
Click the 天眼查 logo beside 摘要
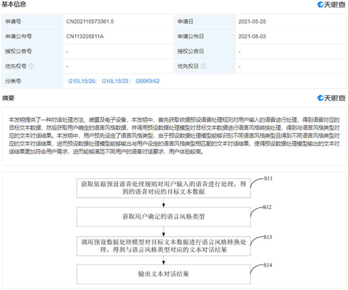(x=332, y=98)
